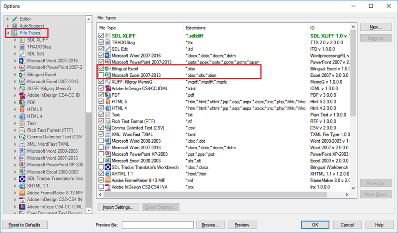Click the XML: WordFast TXML list icon
Screen dimensions: 398x233
108,134
